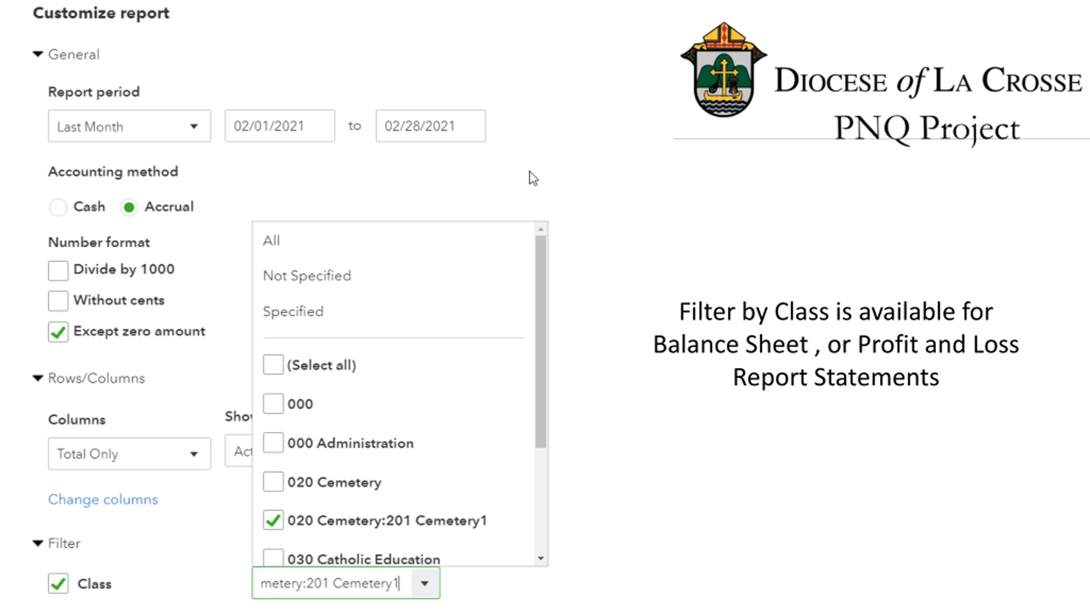Screen dimensions: 1090x613
Task: Click the Change columns link
Action: pyautogui.click(x=103, y=499)
